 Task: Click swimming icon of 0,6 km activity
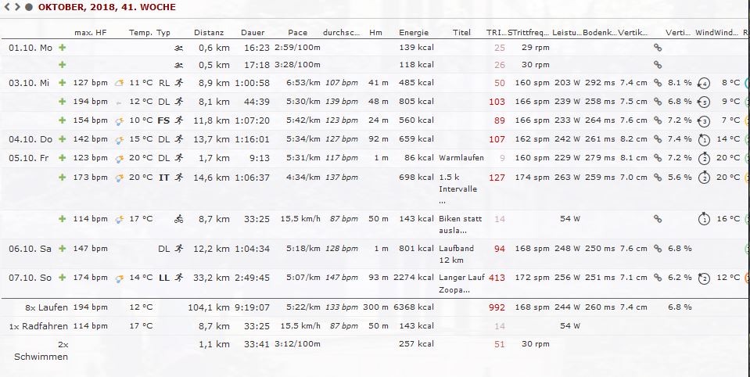pos(179,48)
